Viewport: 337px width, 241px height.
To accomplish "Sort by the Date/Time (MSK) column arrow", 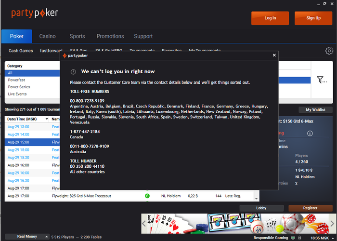I will click(47, 119).
